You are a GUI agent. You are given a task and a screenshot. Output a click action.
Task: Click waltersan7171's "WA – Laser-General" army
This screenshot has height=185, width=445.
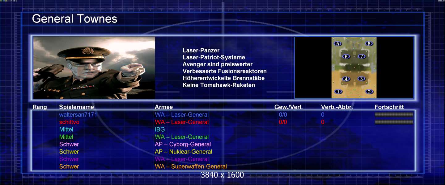tap(182, 115)
